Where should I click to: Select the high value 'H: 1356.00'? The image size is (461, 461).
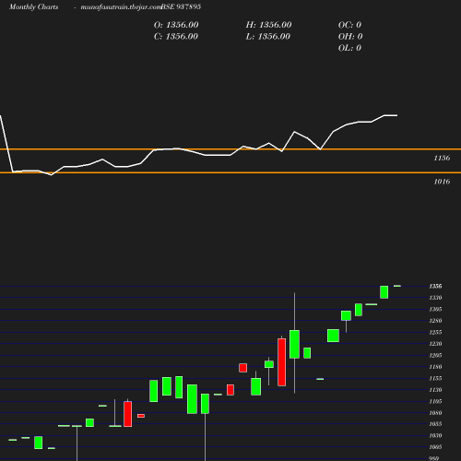click(268, 25)
